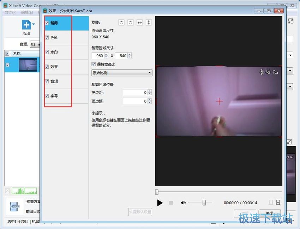The image size is (300, 229).
Task: Click the profile film icon in main window
Action: (14, 207)
